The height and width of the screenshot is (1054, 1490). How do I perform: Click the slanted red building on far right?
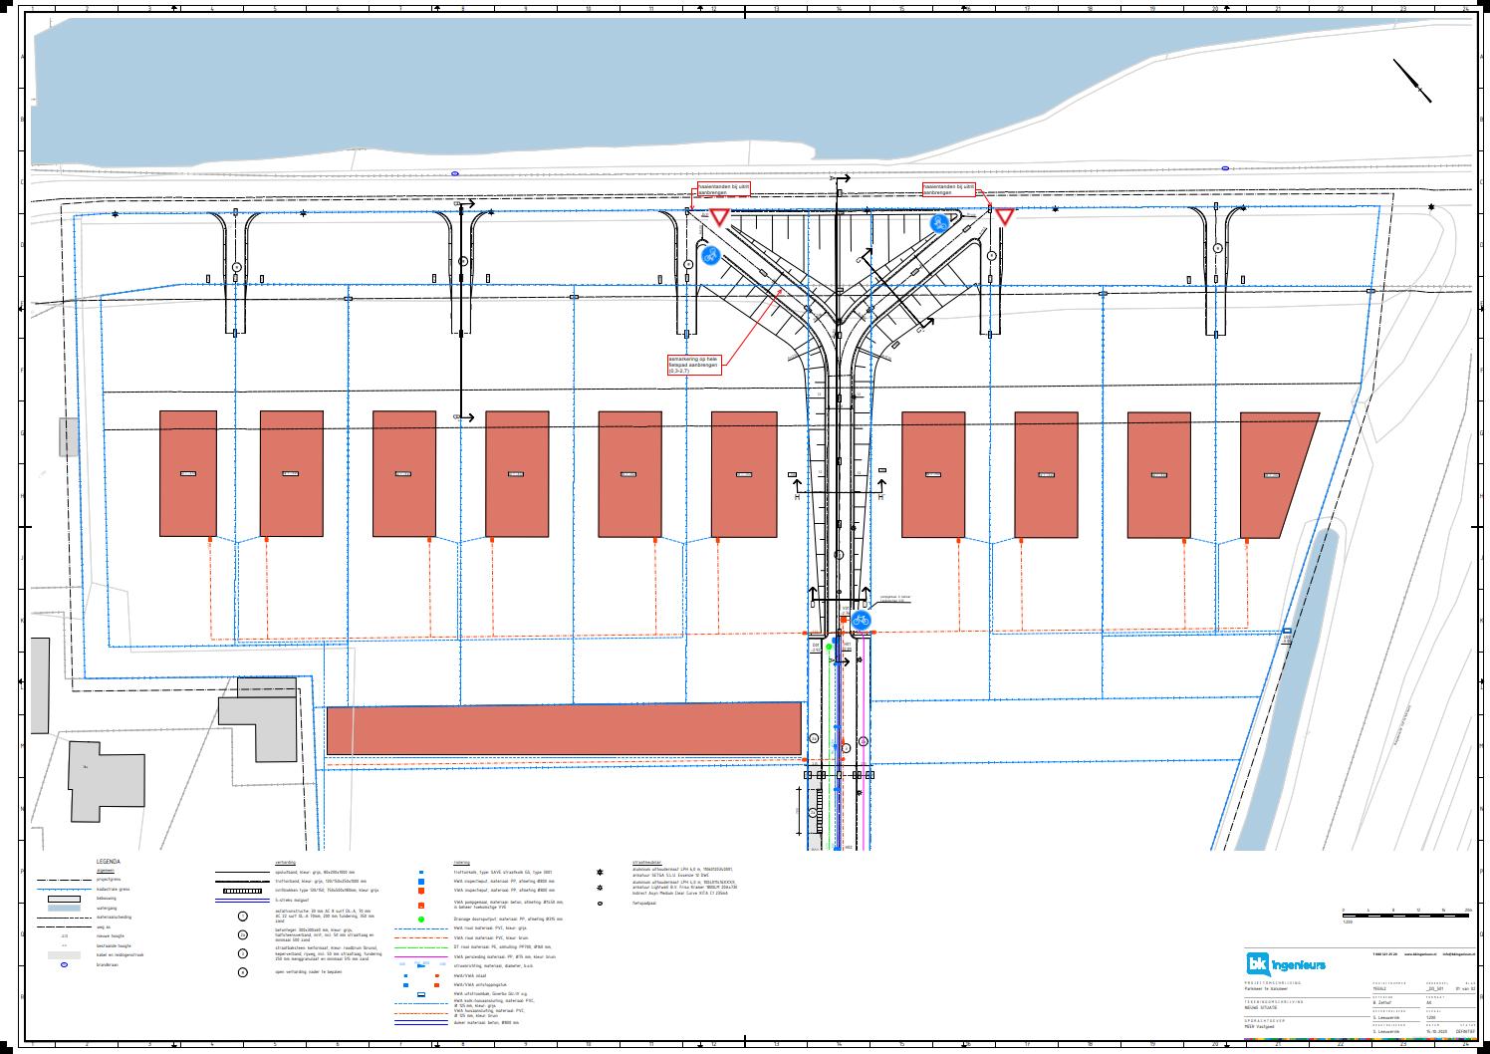pyautogui.click(x=1276, y=473)
